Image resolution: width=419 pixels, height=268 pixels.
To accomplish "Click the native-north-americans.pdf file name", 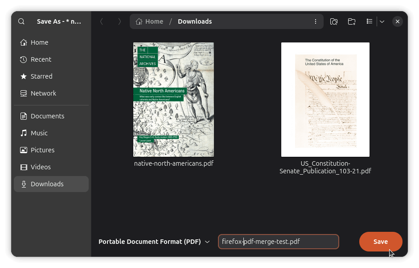I will click(x=174, y=163).
